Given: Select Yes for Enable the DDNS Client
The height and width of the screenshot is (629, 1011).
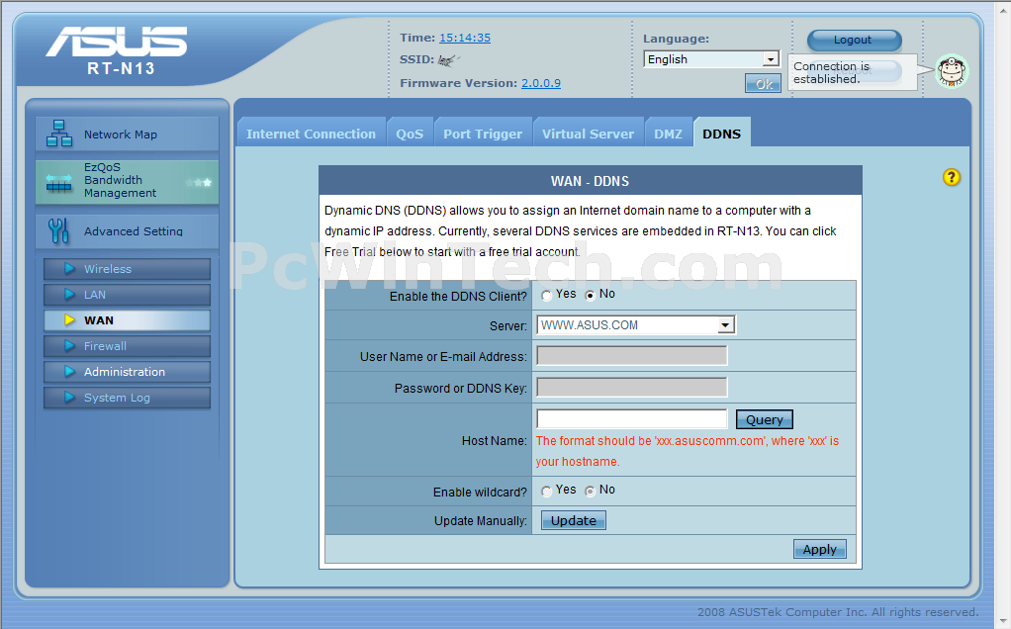Looking at the screenshot, I should pyautogui.click(x=547, y=296).
